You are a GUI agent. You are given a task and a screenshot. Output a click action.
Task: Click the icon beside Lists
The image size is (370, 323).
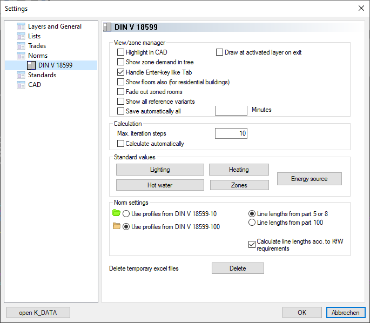click(21, 36)
